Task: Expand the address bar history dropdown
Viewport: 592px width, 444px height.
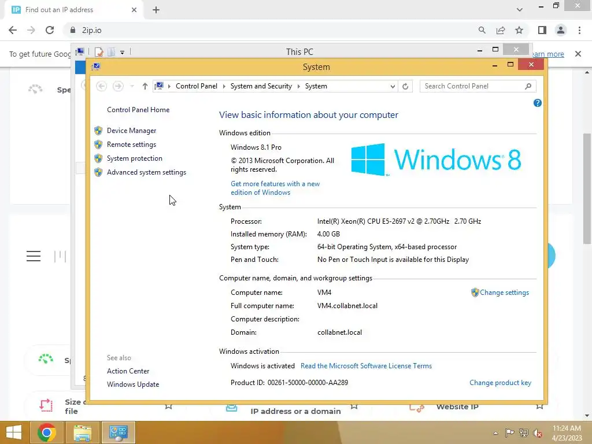Action: pyautogui.click(x=393, y=87)
